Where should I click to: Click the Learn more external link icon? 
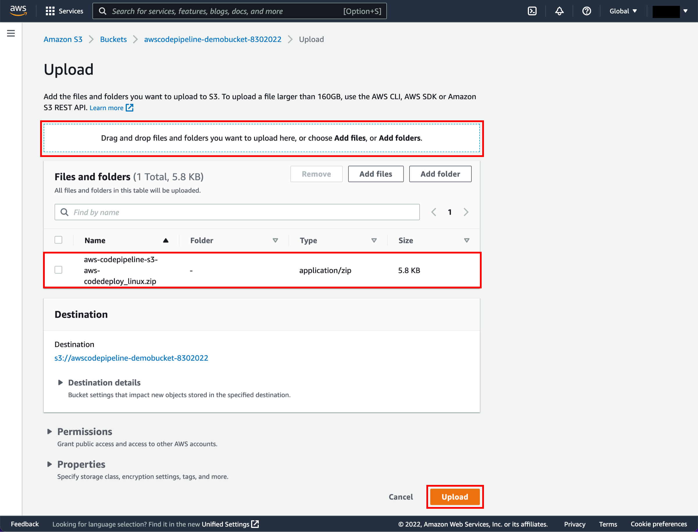click(x=130, y=108)
